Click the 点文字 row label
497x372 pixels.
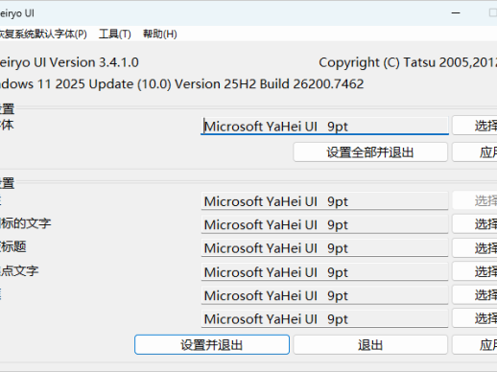tap(19, 271)
